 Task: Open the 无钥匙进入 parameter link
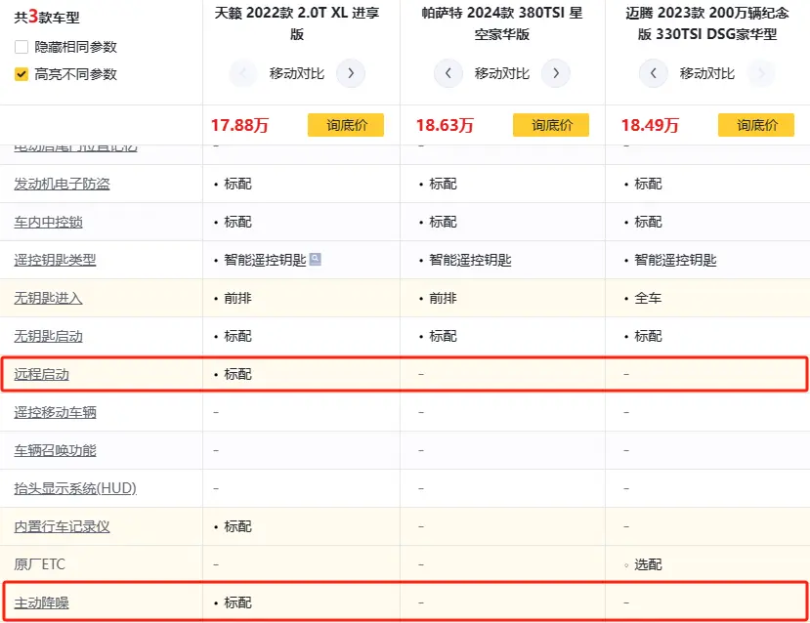(48, 299)
